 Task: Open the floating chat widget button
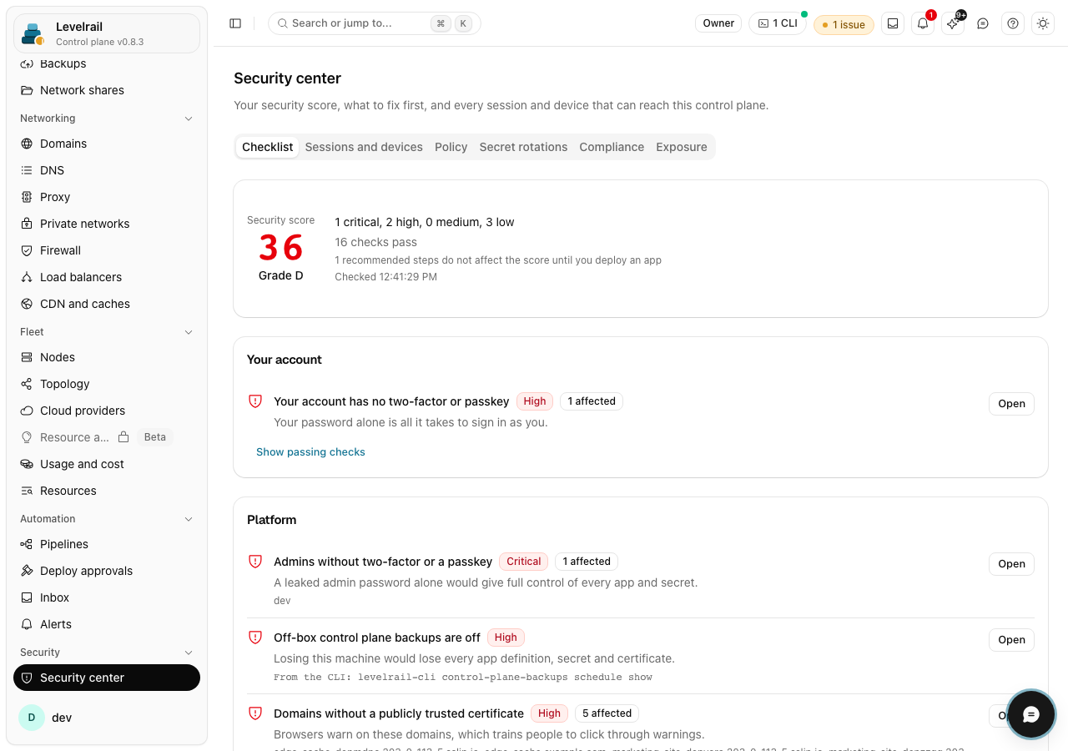pyautogui.click(x=1031, y=714)
